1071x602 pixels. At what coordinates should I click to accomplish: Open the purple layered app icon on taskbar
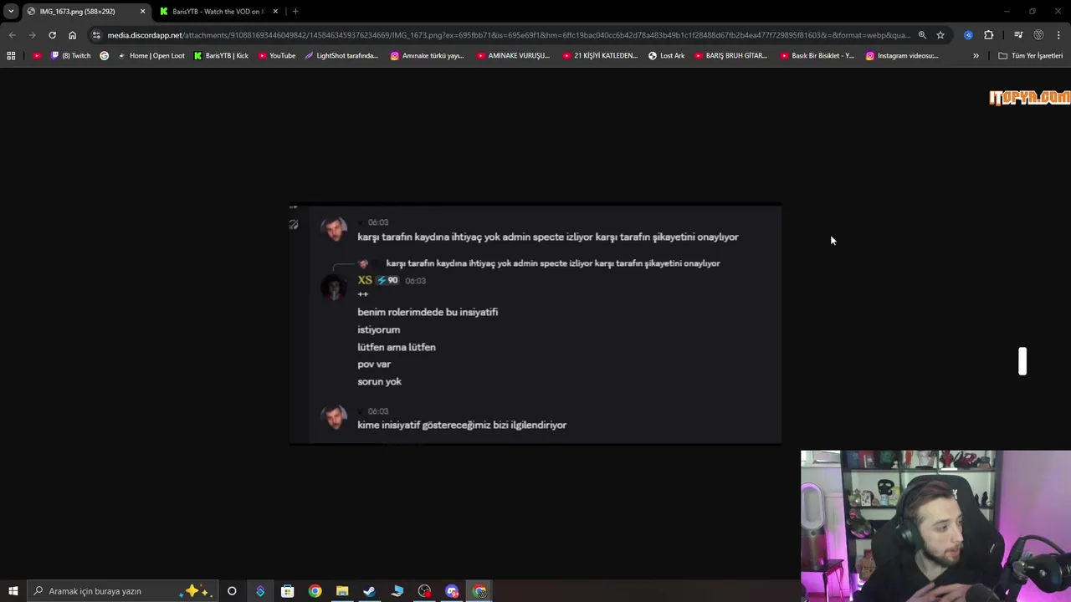click(260, 591)
